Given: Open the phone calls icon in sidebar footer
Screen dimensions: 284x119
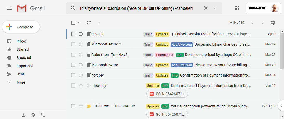Looking at the screenshot, I should coord(43,115).
